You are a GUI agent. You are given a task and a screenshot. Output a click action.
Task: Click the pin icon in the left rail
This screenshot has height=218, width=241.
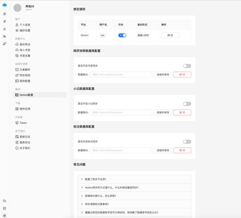tap(4, 44)
